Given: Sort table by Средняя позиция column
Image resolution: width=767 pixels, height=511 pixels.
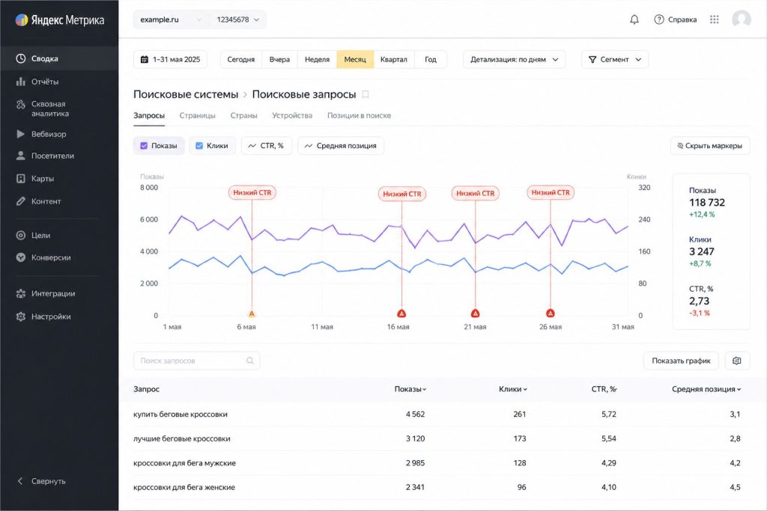Looking at the screenshot, I should 706,389.
